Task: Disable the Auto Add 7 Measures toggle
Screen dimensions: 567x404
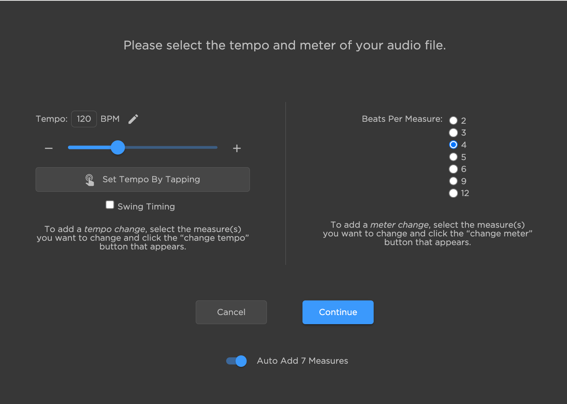Action: point(236,361)
